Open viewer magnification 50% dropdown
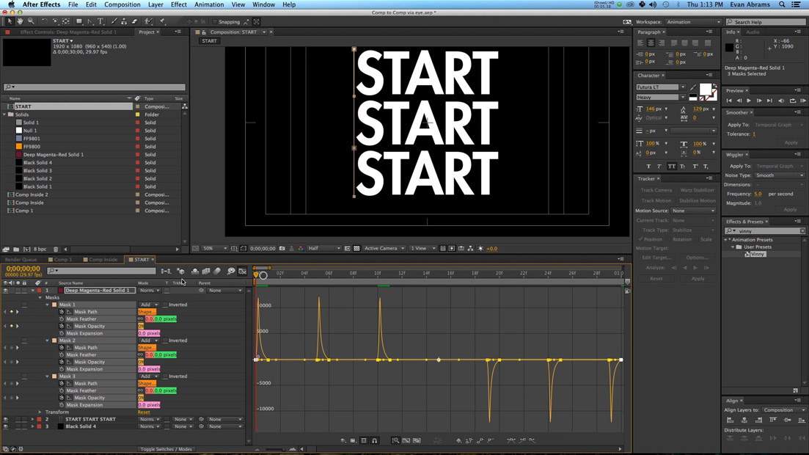 tap(214, 249)
